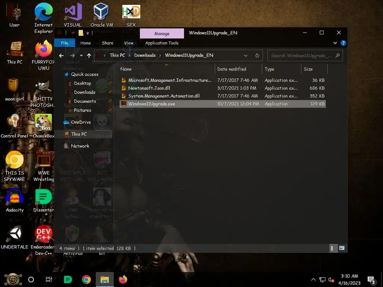Open recent locations dropdown
Viewport: 383px width, 287px height.
(81, 56)
